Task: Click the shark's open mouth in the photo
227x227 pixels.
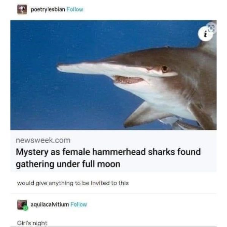Action: (x=128, y=80)
